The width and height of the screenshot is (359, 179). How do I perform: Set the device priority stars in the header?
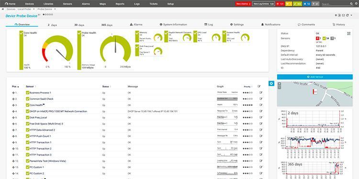pos(48,14)
